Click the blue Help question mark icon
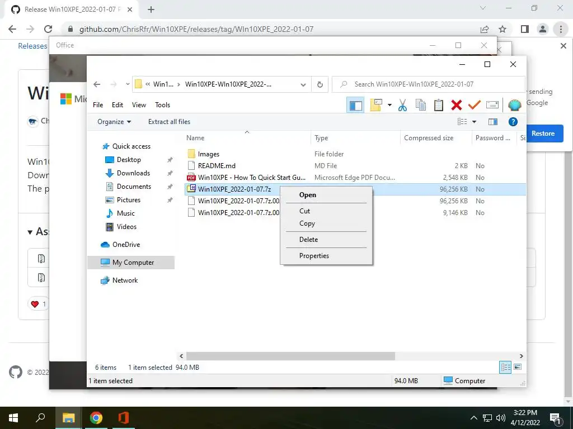The image size is (573, 429). coord(513,122)
